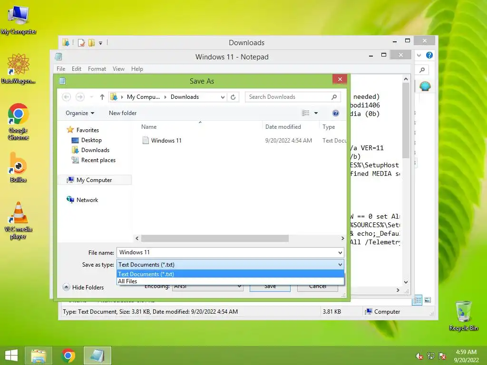The width and height of the screenshot is (487, 365).
Task: Open Google Chrome desktop shortcut
Action: (19, 121)
